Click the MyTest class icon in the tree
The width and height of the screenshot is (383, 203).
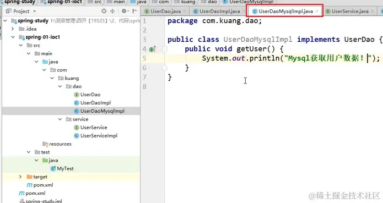pos(53,168)
